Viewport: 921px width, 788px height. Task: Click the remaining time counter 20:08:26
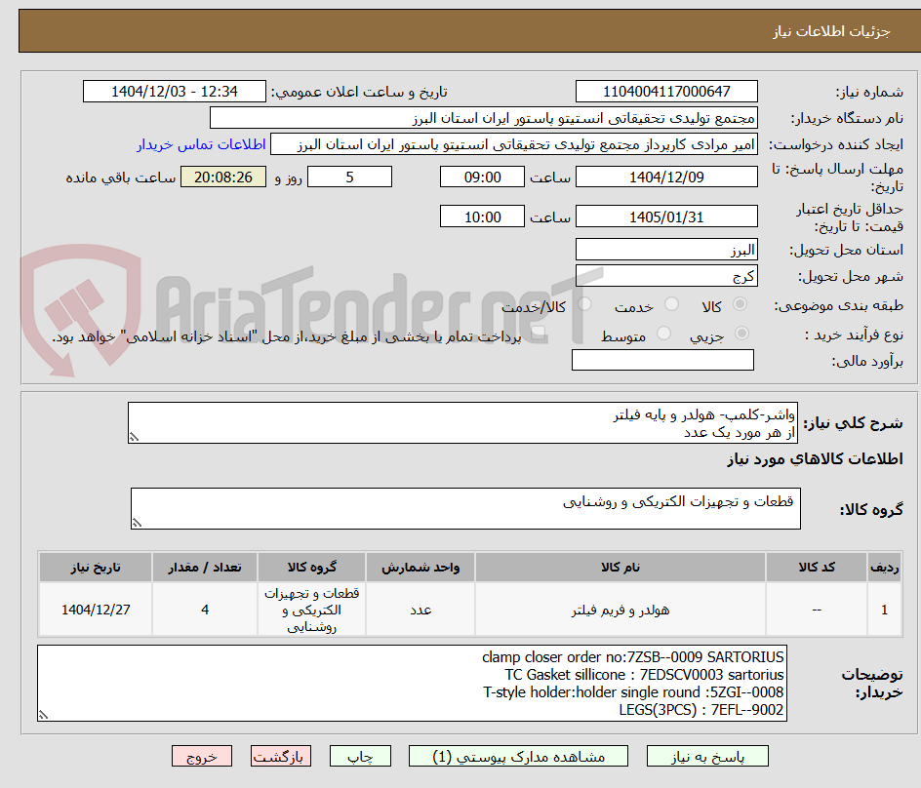tap(223, 177)
